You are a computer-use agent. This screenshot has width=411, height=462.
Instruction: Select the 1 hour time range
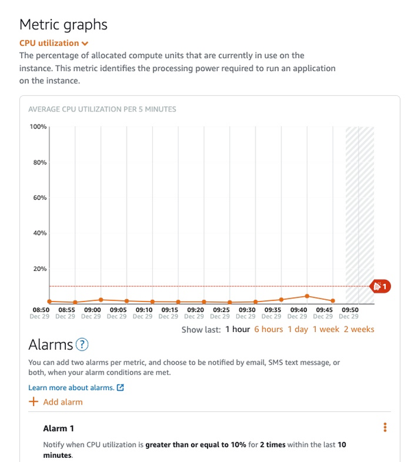tap(237, 329)
